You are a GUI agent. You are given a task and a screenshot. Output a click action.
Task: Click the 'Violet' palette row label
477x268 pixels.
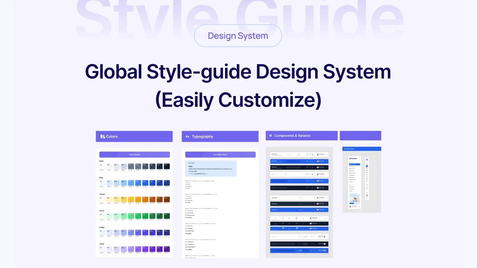point(102,244)
